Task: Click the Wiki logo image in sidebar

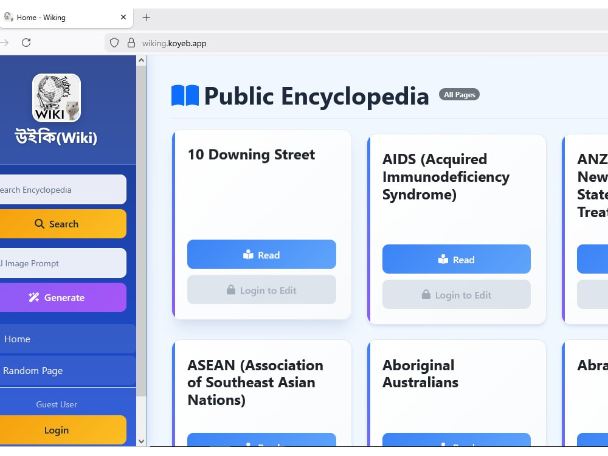Action: coord(57,98)
